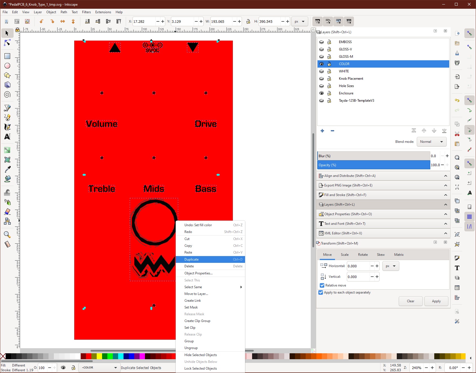The width and height of the screenshot is (476, 373).
Task: Open the Select Same submenu
Action: tap(210, 287)
